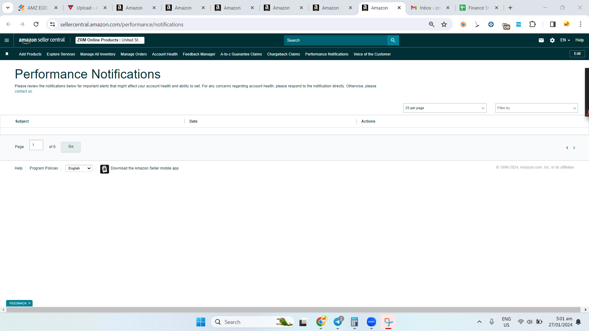The image size is (589, 331).
Task: Click the Amazon Seller Central logo
Action: (x=42, y=40)
